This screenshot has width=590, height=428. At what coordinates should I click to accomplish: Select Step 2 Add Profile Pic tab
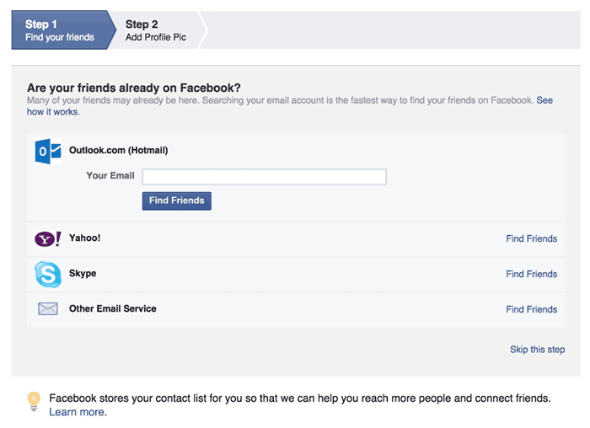click(154, 30)
